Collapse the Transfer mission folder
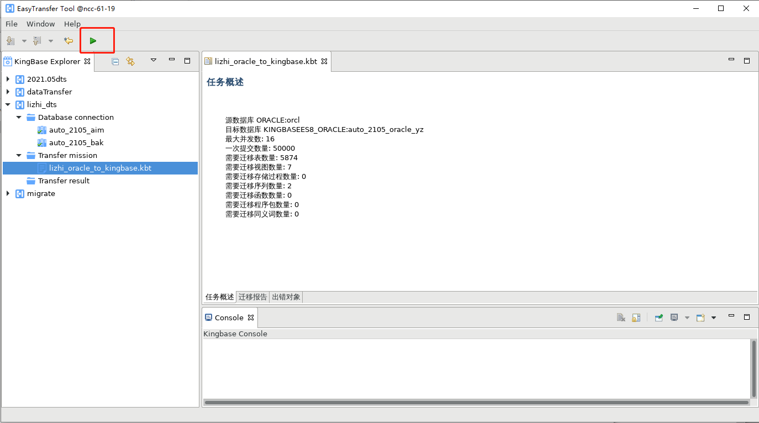The width and height of the screenshot is (759, 423). click(19, 155)
